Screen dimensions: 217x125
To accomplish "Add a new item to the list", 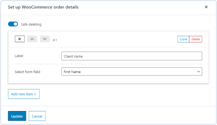I will pos(24,94).
